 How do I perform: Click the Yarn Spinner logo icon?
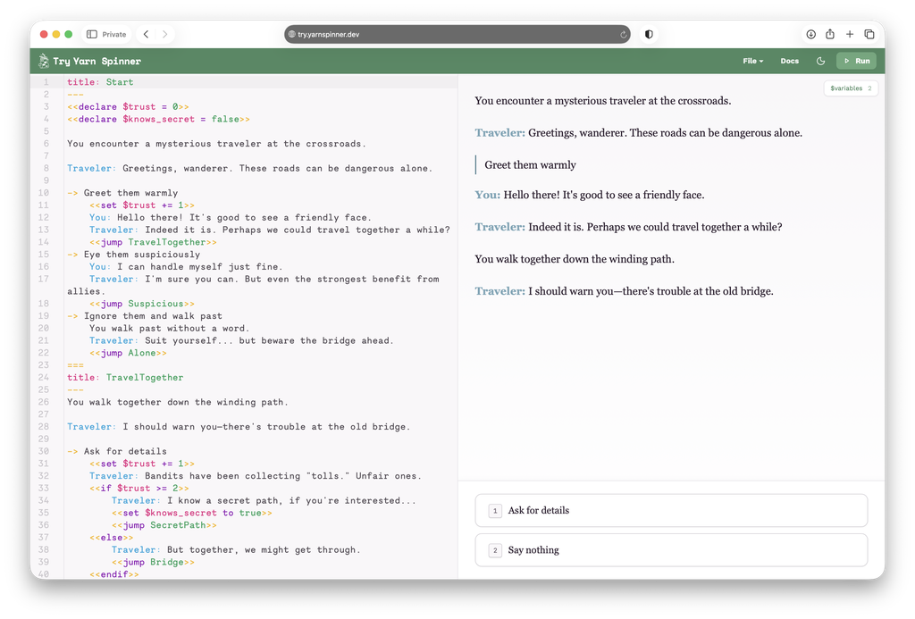[x=44, y=61]
